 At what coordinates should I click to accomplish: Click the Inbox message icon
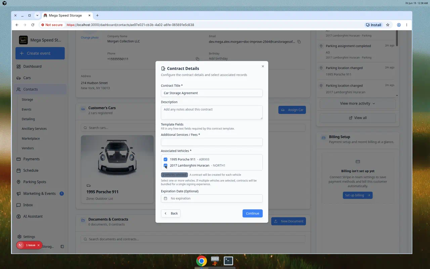(x=18, y=205)
